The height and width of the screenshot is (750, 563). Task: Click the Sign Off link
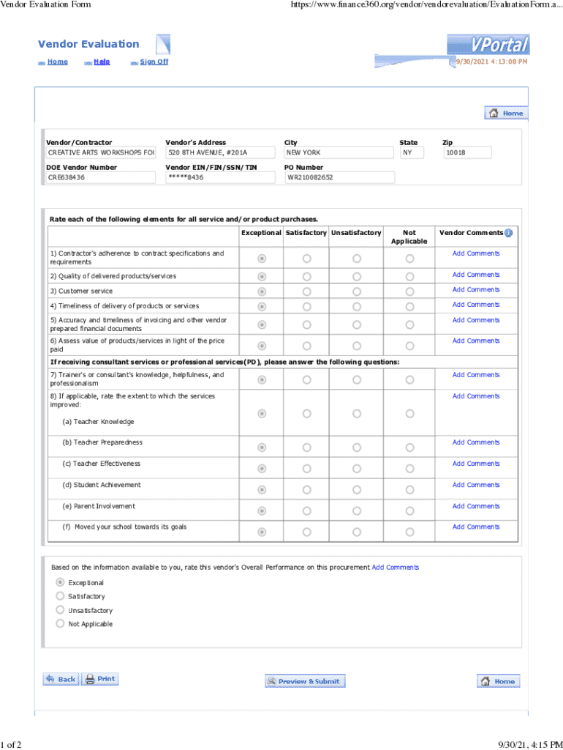pyautogui.click(x=154, y=62)
